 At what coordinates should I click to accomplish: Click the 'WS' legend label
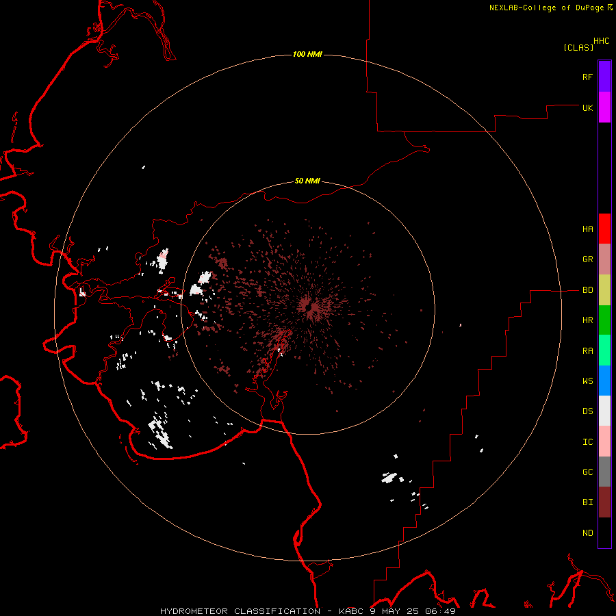587,381
